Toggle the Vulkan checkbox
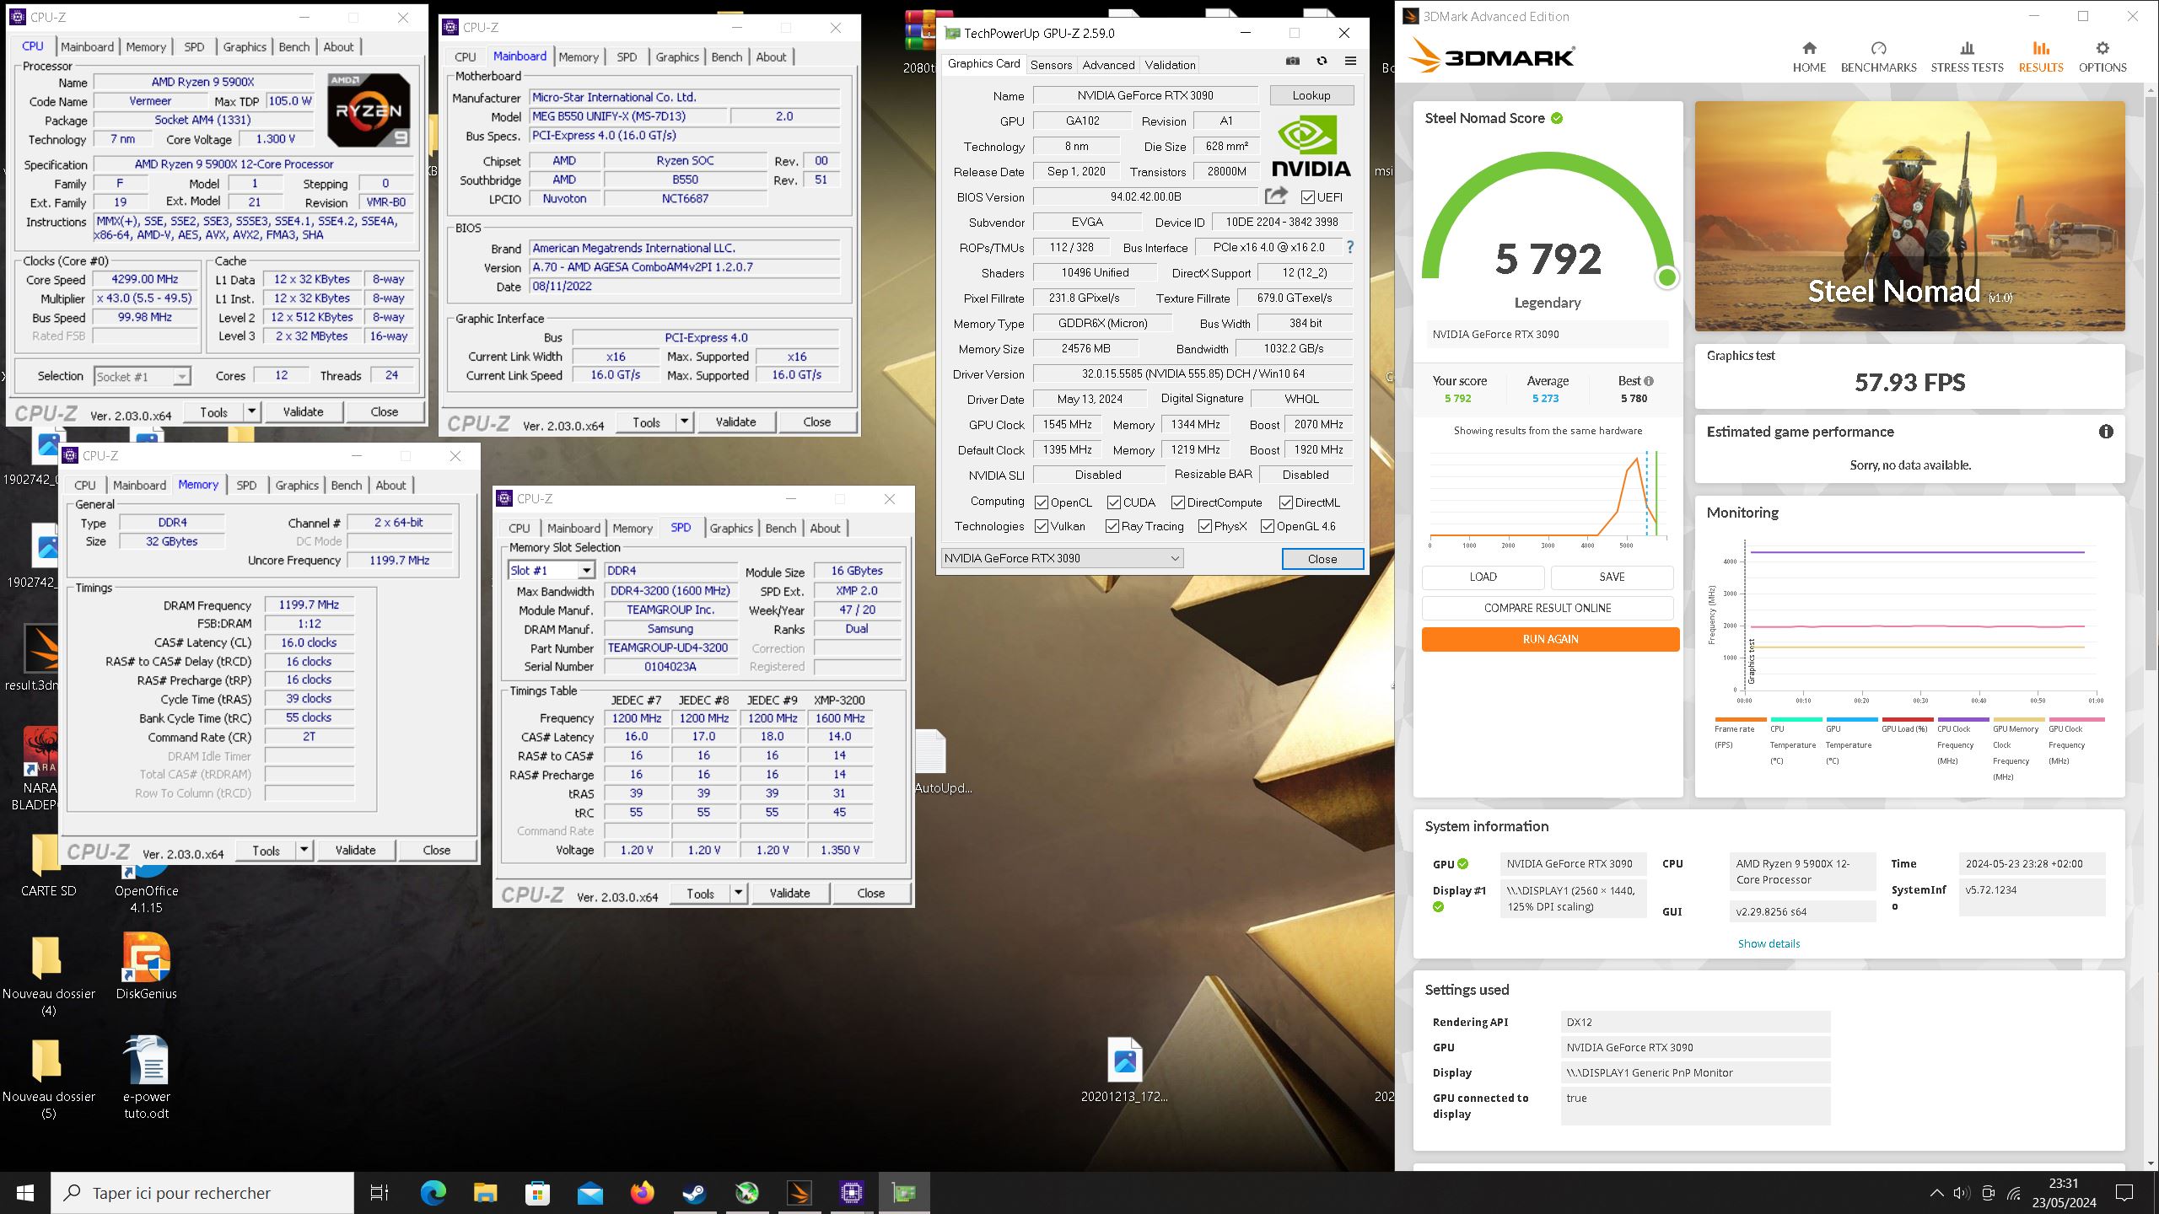The image size is (2159, 1214). point(1042,526)
